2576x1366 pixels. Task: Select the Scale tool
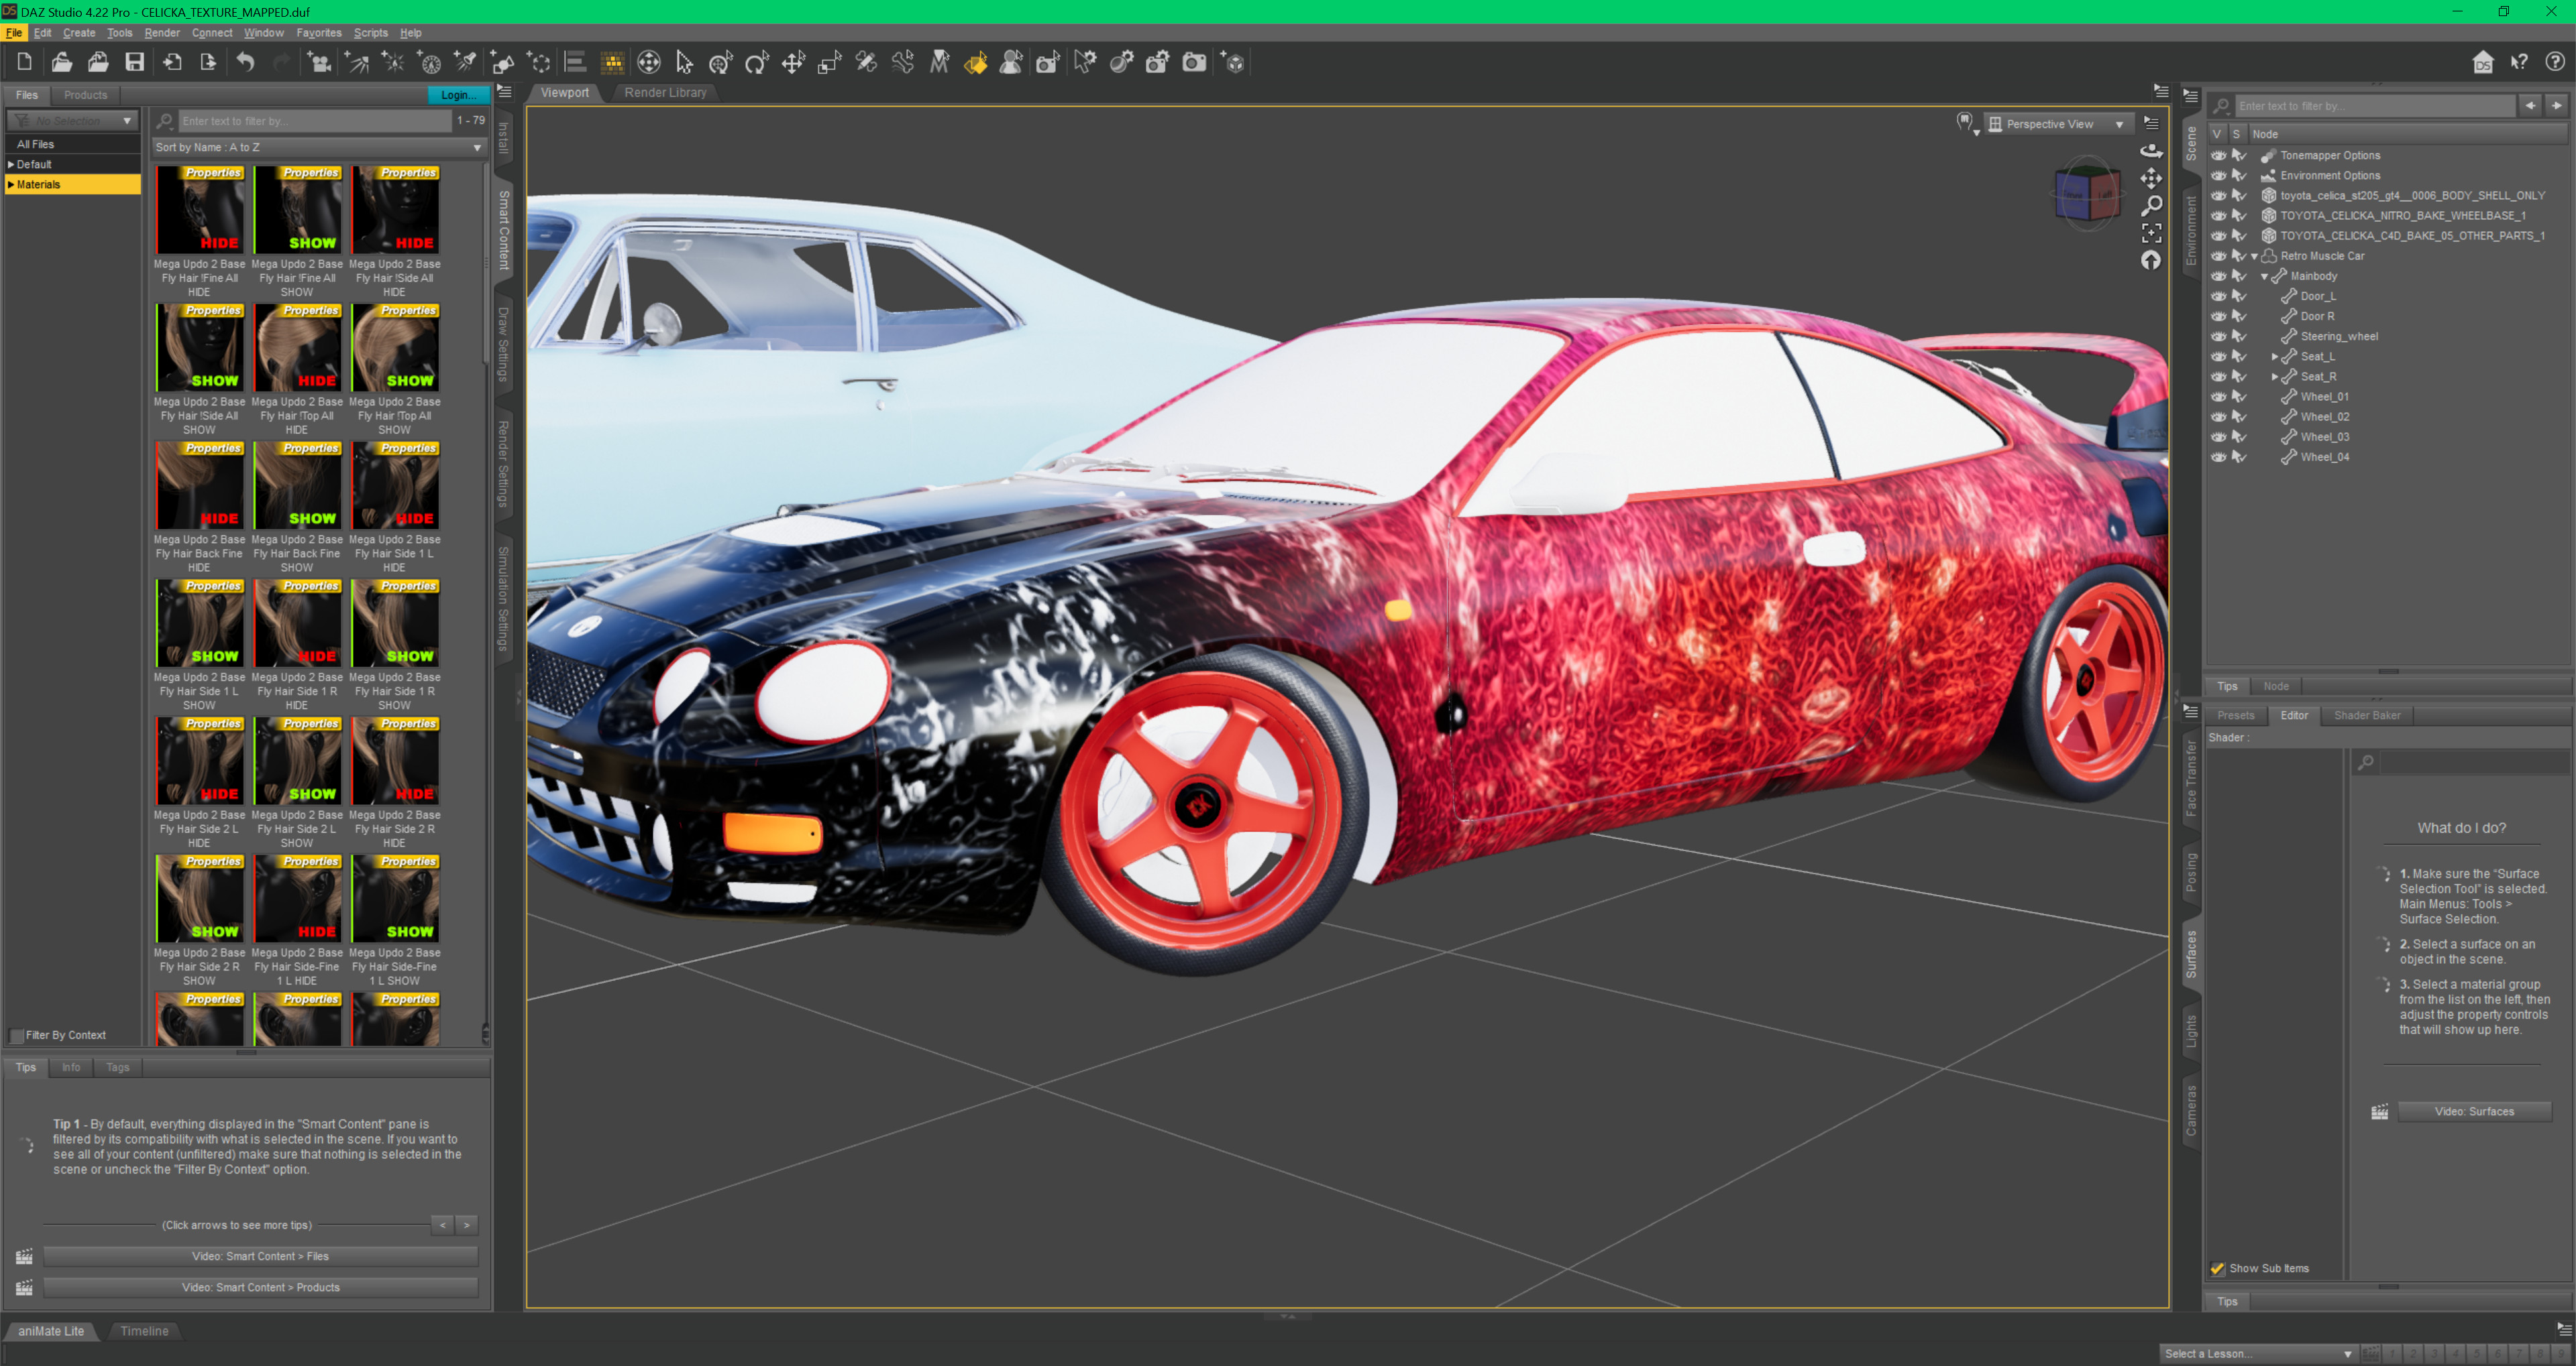(x=829, y=63)
